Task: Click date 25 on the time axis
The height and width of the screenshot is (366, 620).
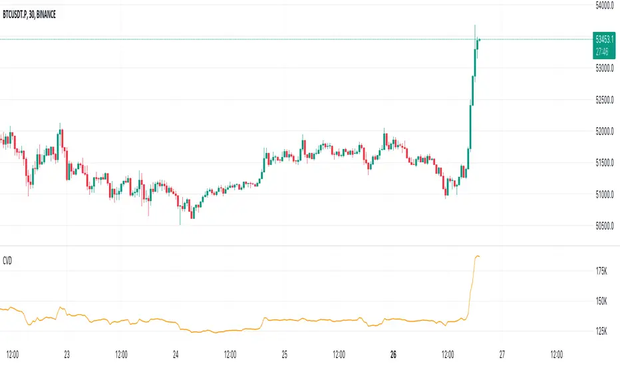Action: coord(284,353)
